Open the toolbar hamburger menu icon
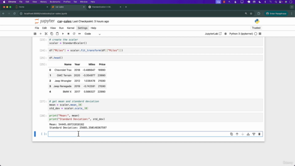Image resolution: width=295 pixels, height=166 pixels. (x=260, y=34)
